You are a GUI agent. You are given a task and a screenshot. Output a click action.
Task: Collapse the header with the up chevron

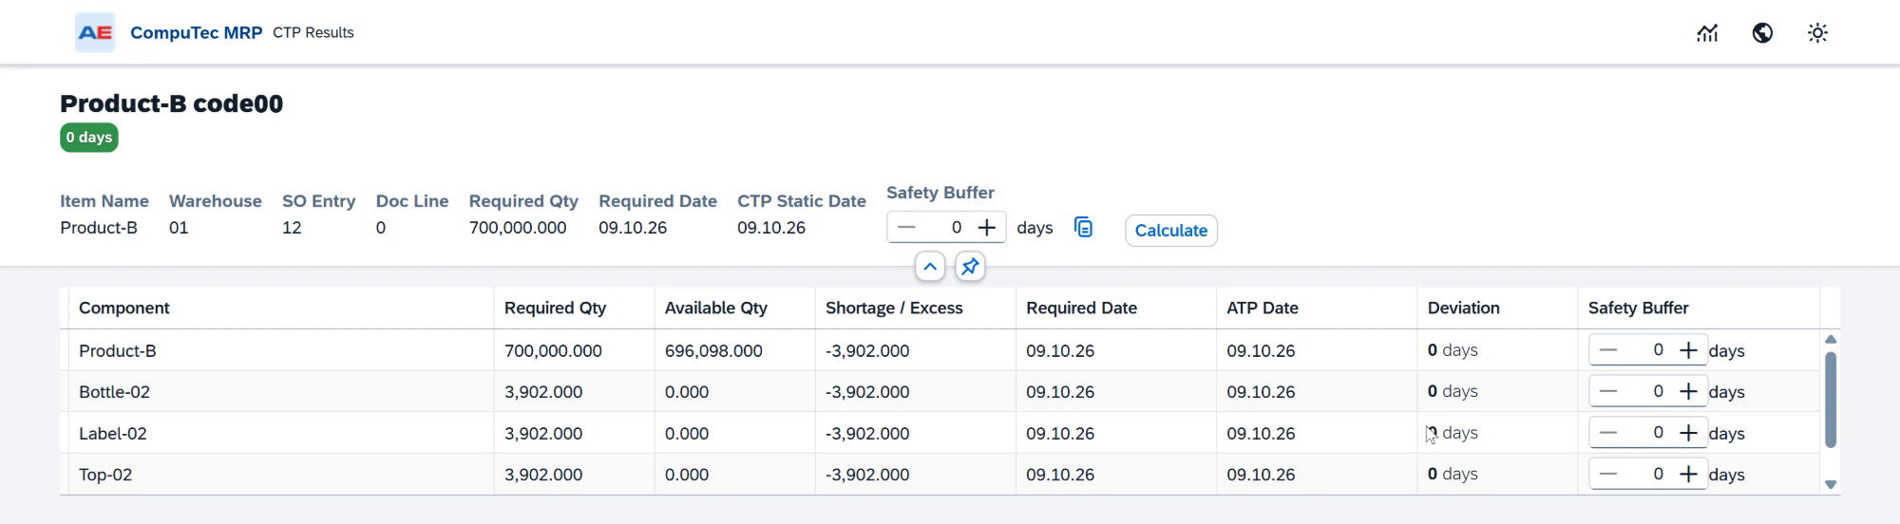(x=930, y=268)
